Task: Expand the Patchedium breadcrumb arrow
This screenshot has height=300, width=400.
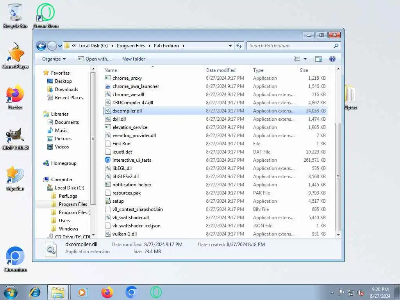Action: click(183, 46)
